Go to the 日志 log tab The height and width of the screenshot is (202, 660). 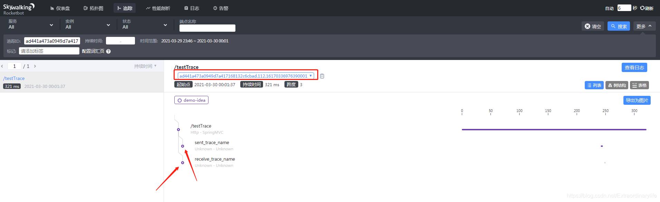192,8
